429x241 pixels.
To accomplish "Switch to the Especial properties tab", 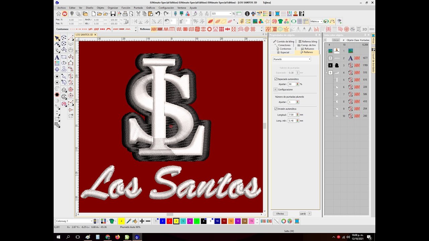I will [283, 53].
